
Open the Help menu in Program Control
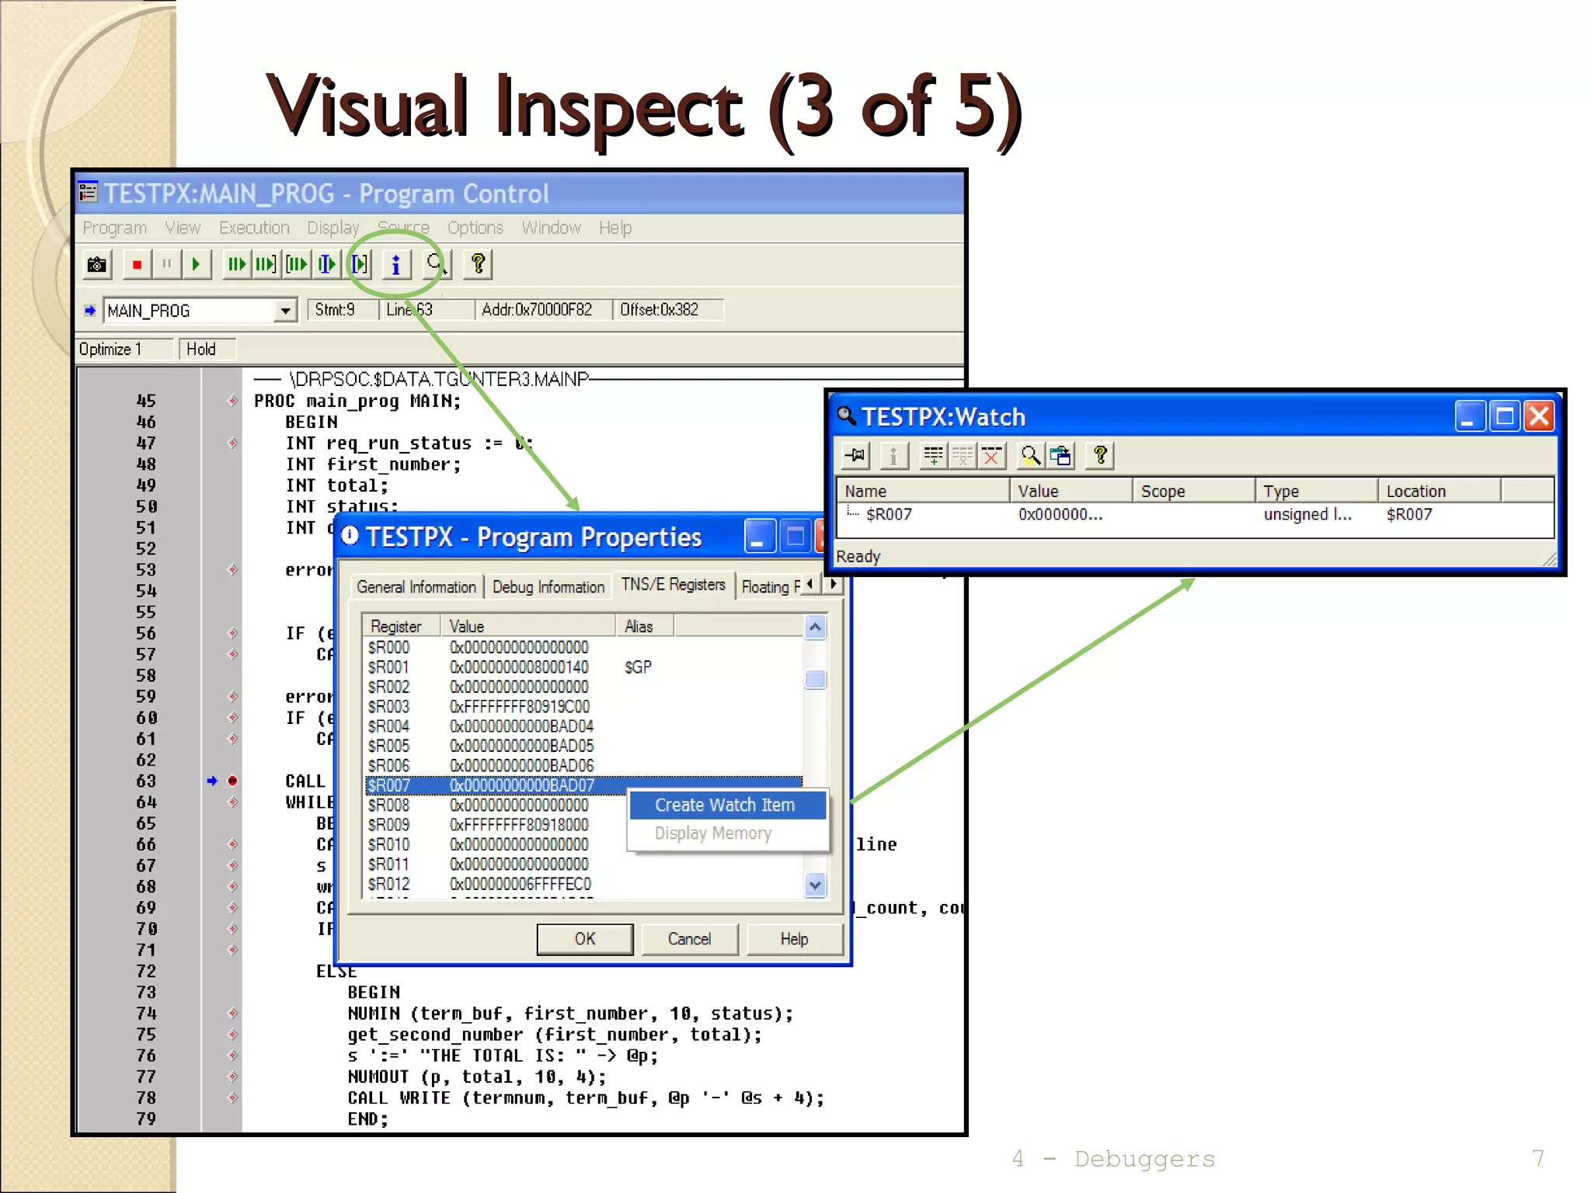point(615,228)
